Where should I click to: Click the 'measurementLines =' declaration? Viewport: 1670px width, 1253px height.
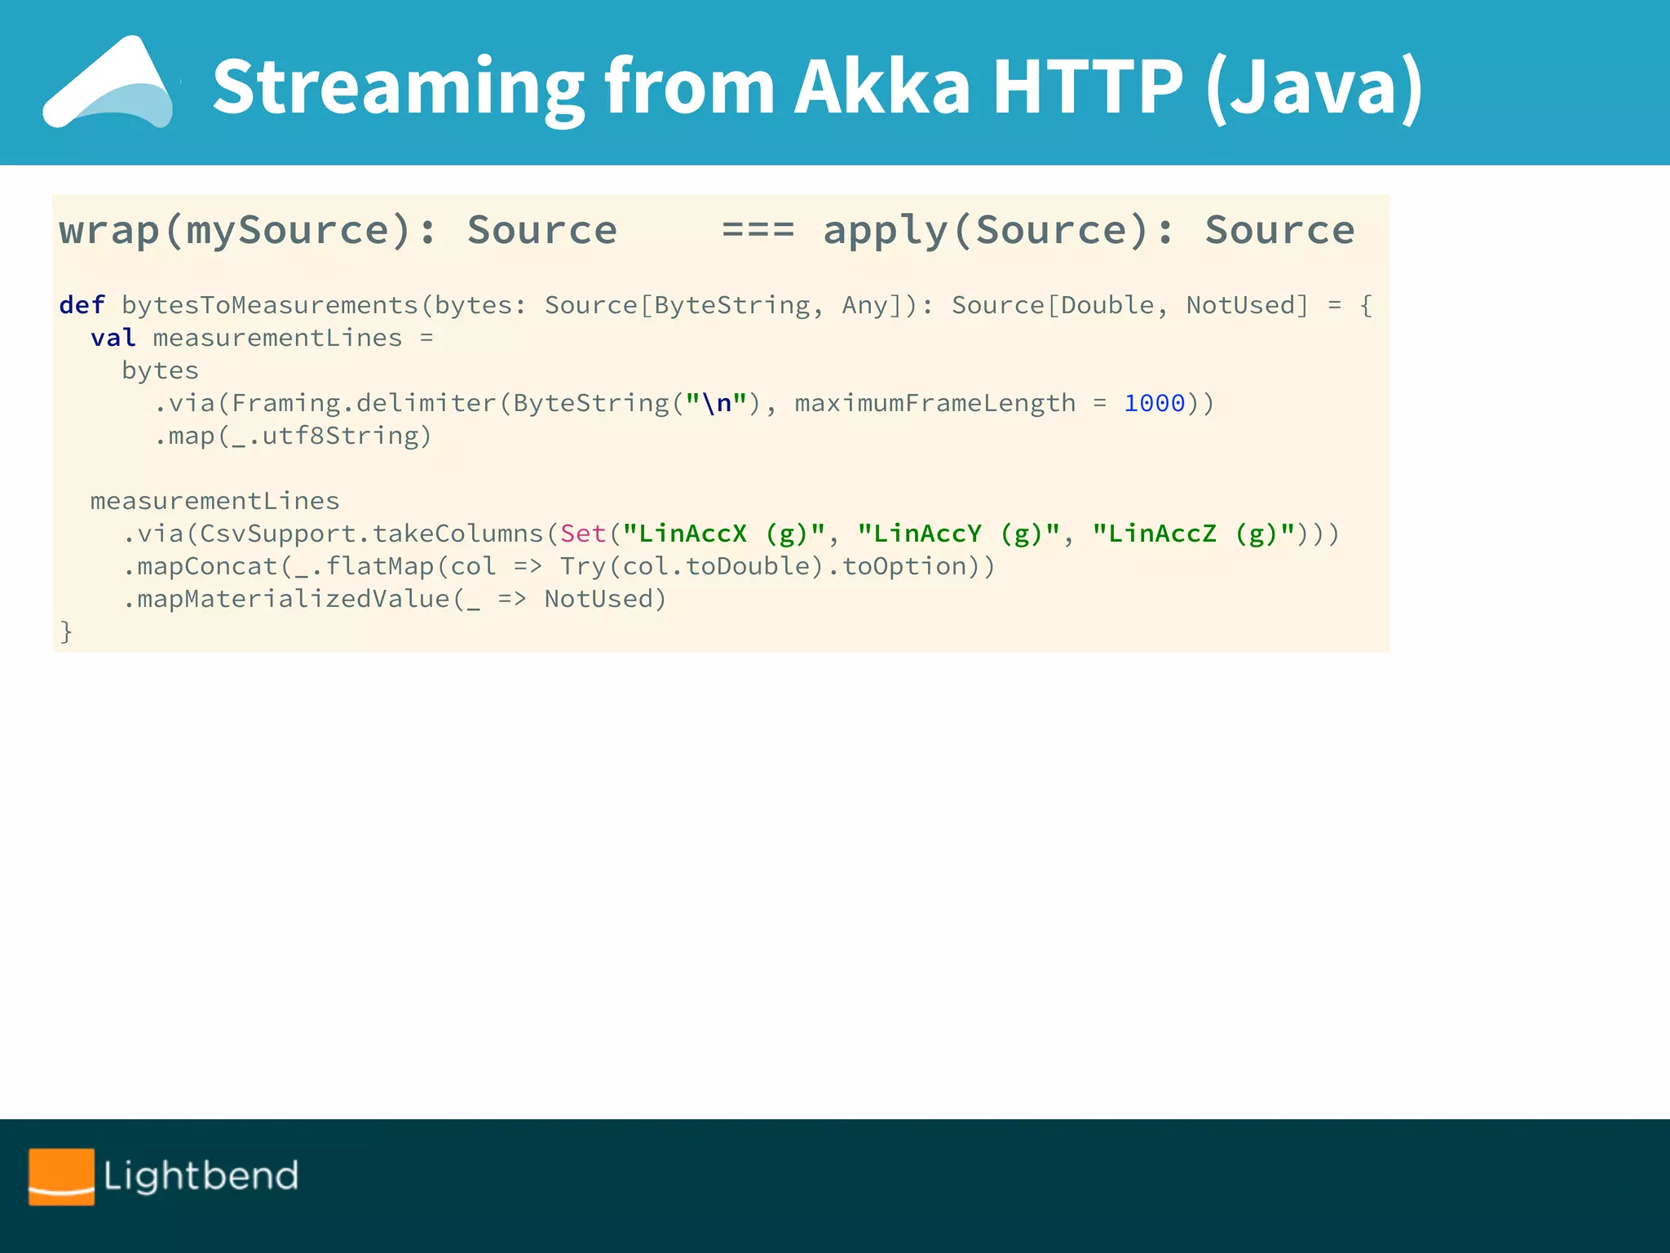click(294, 338)
